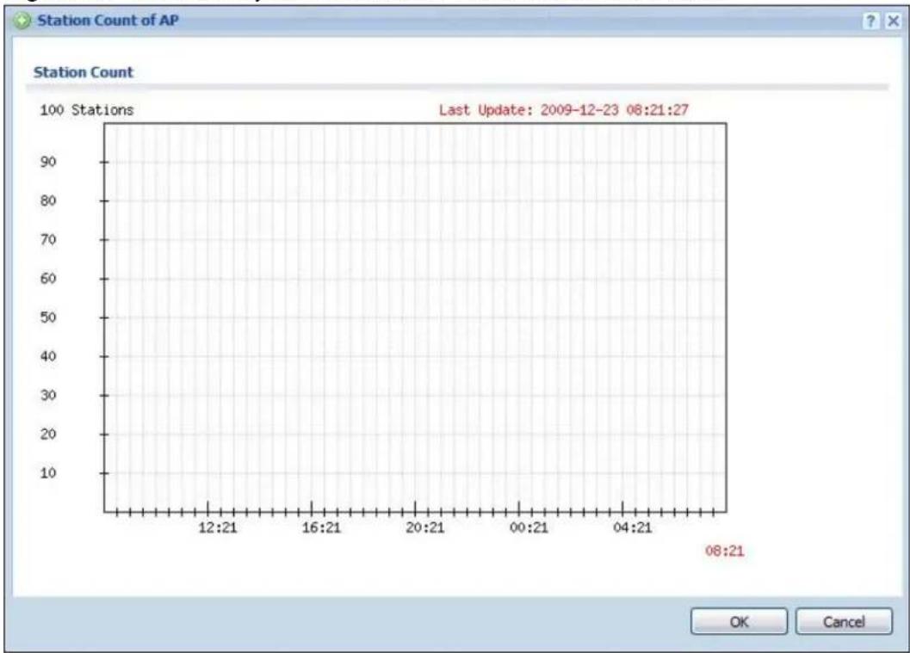Click the 80 y-axis label
Image resolution: width=910 pixels, height=653 pixels.
[48, 200]
